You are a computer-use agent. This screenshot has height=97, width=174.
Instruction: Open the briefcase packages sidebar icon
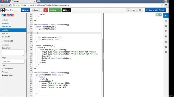pyautogui.click(x=166, y=26)
